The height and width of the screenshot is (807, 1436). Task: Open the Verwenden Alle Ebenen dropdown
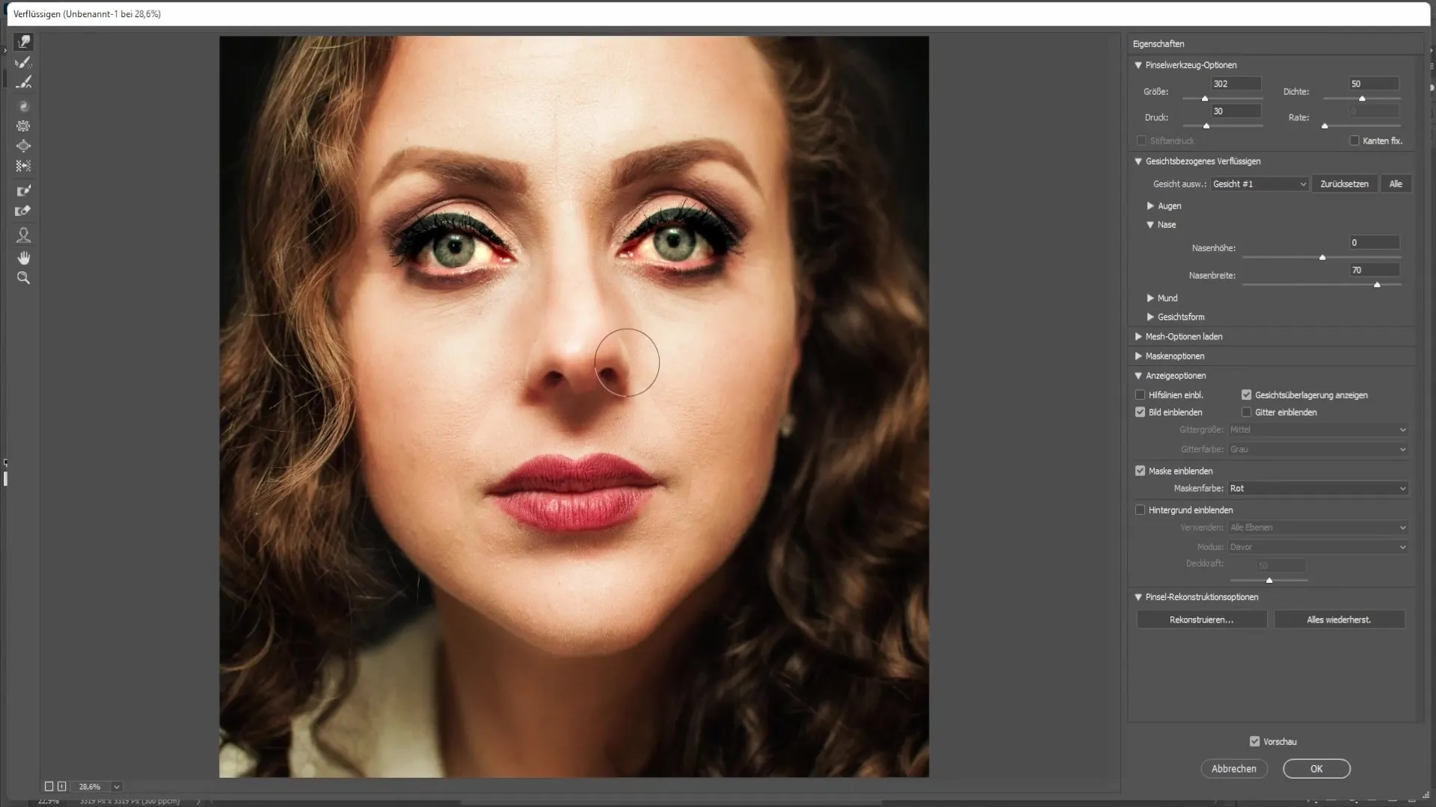pos(1319,528)
